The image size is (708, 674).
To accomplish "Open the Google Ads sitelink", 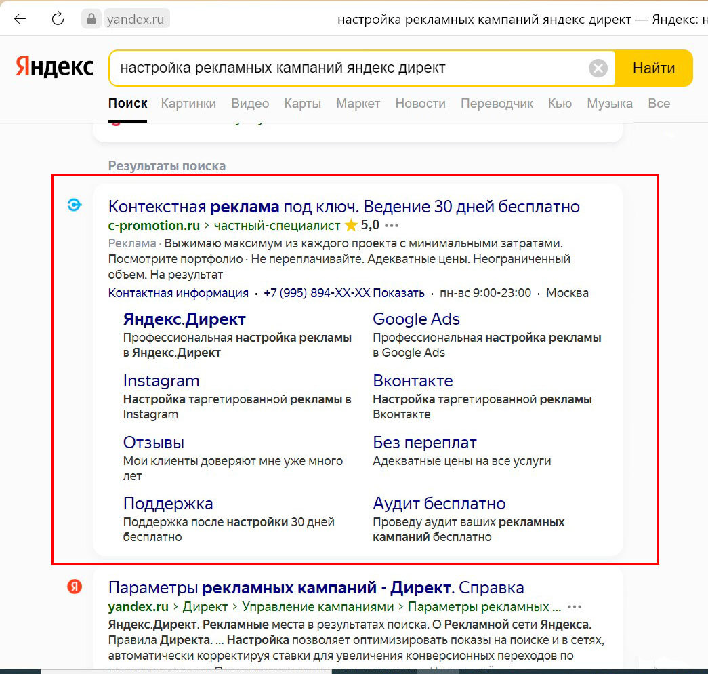I will (416, 319).
